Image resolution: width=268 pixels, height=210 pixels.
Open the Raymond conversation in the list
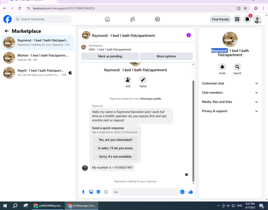tap(38, 42)
